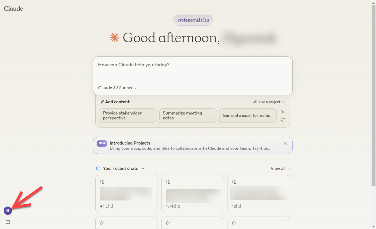Collapse the Your recent chats section
This screenshot has height=229, width=376.
point(143,169)
